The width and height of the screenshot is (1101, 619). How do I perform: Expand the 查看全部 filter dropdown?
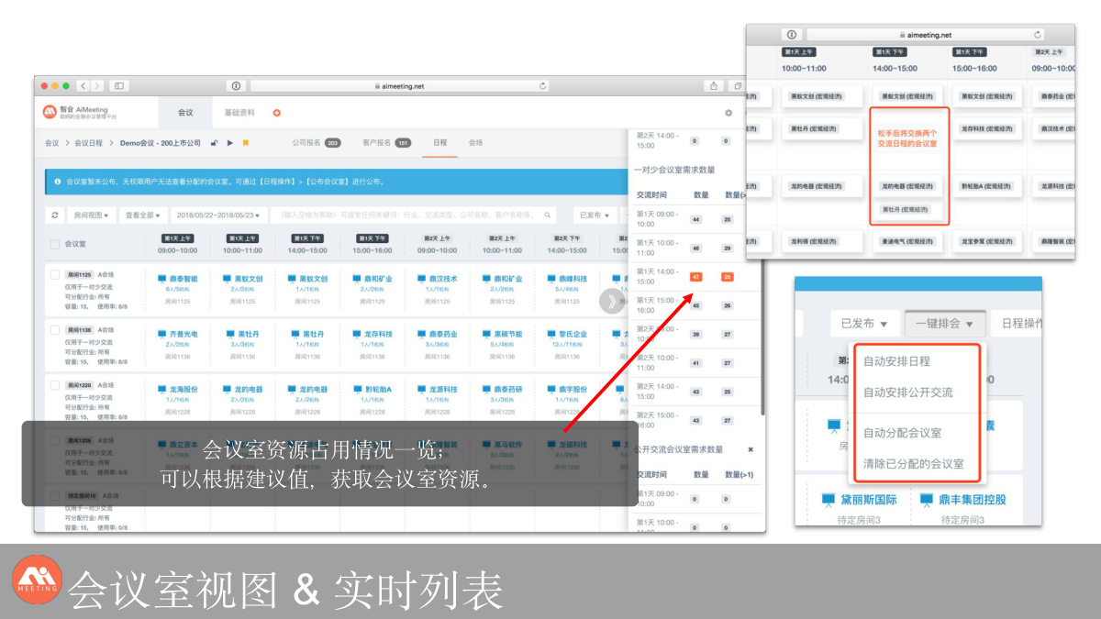pyautogui.click(x=144, y=215)
